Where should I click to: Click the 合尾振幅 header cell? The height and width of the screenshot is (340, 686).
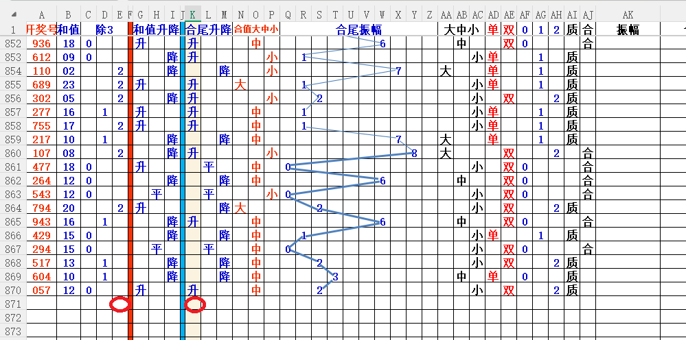[358, 29]
